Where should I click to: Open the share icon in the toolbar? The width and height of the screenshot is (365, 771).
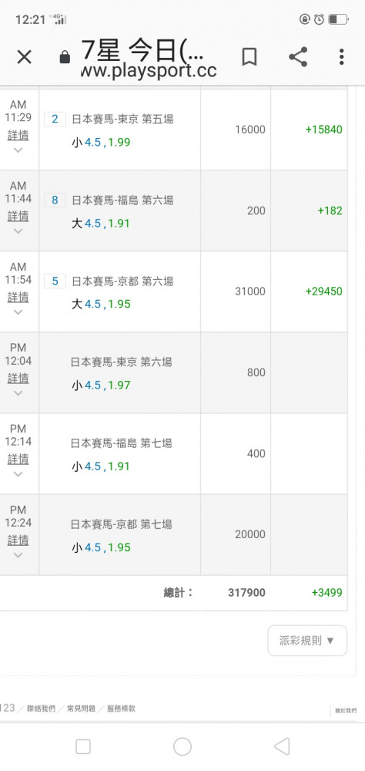click(x=298, y=57)
